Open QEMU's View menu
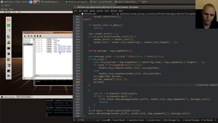 11,9
